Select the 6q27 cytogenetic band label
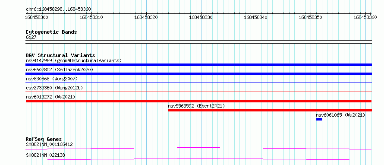This screenshot has width=384, height=165. coord(31,37)
